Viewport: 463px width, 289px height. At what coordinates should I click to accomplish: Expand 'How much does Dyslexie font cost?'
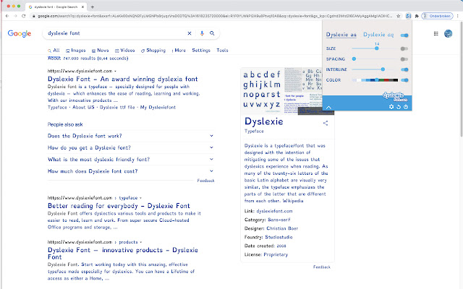(x=130, y=171)
